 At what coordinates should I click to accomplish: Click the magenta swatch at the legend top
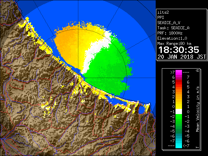click(x=179, y=72)
